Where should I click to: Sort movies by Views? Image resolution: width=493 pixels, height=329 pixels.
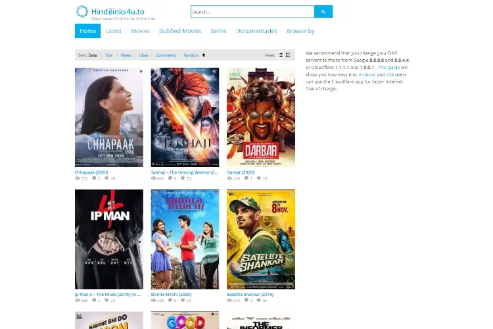coord(126,55)
